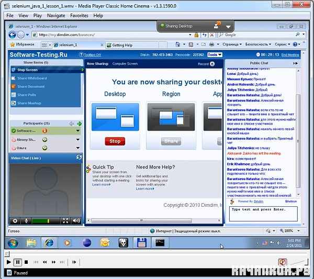Click the Region sharing thumbnail
The height and width of the screenshot is (279, 314).
coord(171,117)
